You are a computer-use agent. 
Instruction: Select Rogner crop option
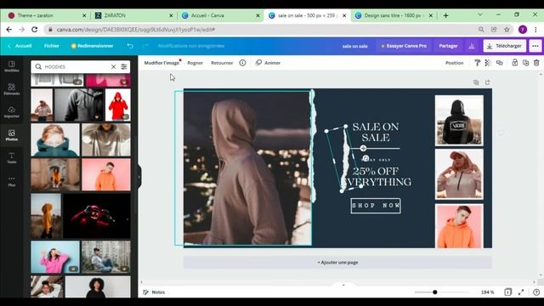[x=195, y=63]
